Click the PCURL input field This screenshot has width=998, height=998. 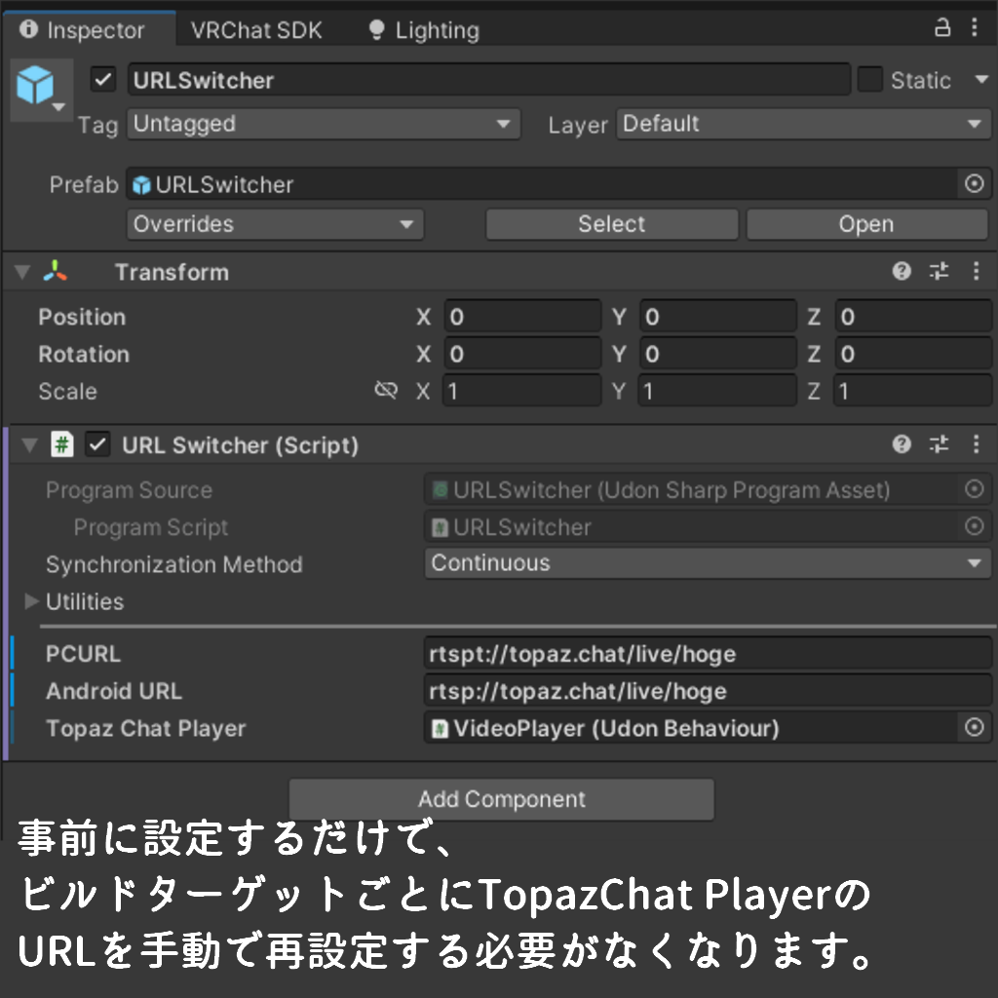708,653
